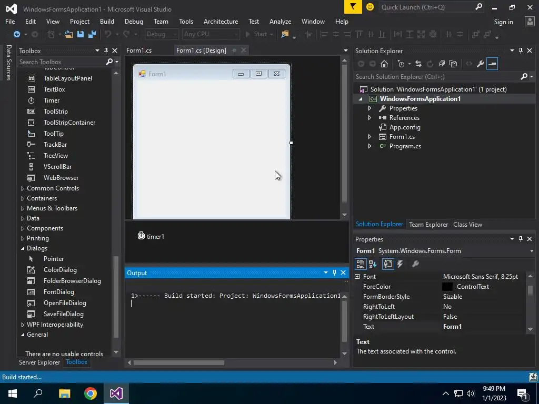Switch to Class View tab
The image size is (539, 404).
[467, 224]
